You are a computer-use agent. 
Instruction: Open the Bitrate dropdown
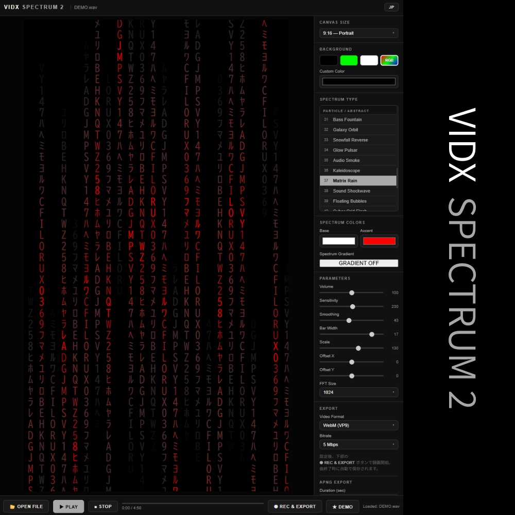(x=358, y=444)
